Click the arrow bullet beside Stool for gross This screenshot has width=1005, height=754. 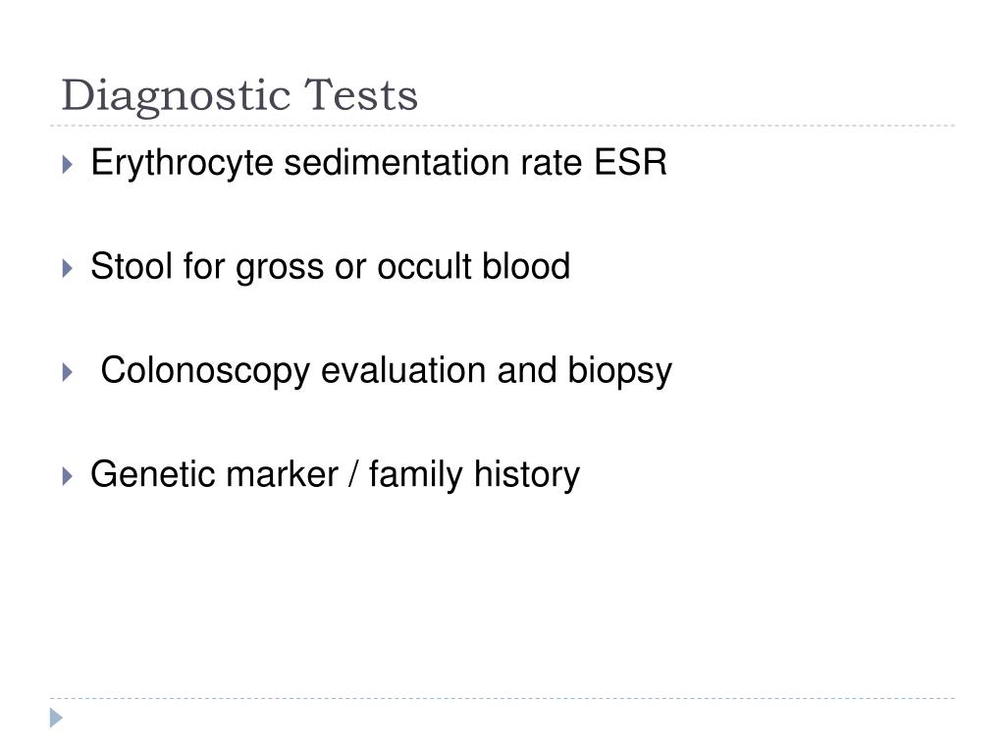[x=68, y=268]
